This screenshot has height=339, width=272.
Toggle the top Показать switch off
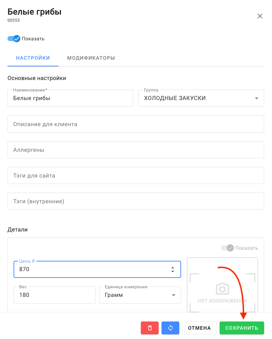(x=14, y=39)
